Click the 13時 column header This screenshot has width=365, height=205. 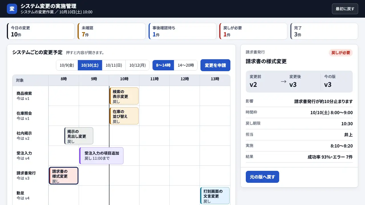pyautogui.click(x=215, y=80)
